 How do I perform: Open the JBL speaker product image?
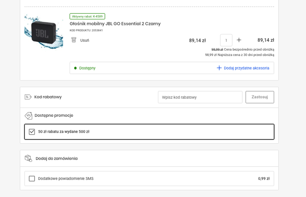44,32
